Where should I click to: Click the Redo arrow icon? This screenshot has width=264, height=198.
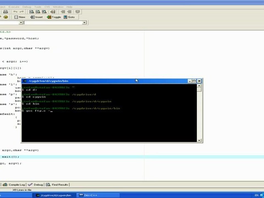(22, 12)
